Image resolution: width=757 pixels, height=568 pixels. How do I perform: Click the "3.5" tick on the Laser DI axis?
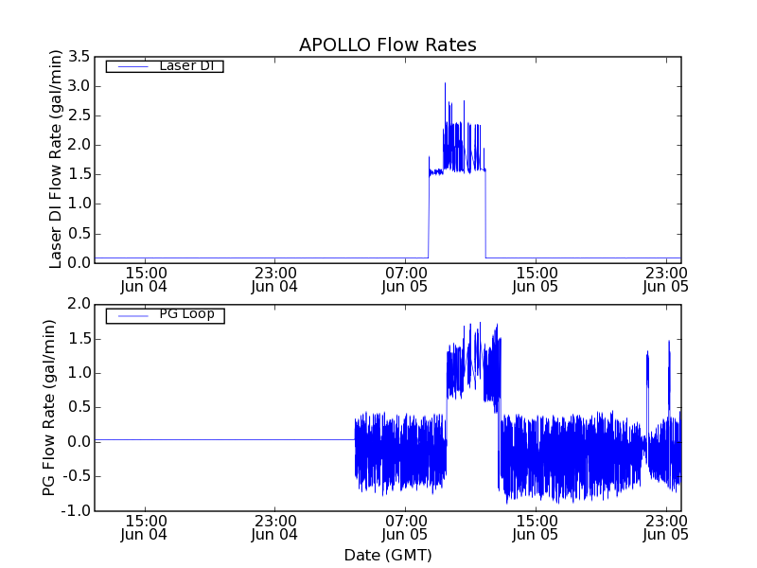(79, 57)
